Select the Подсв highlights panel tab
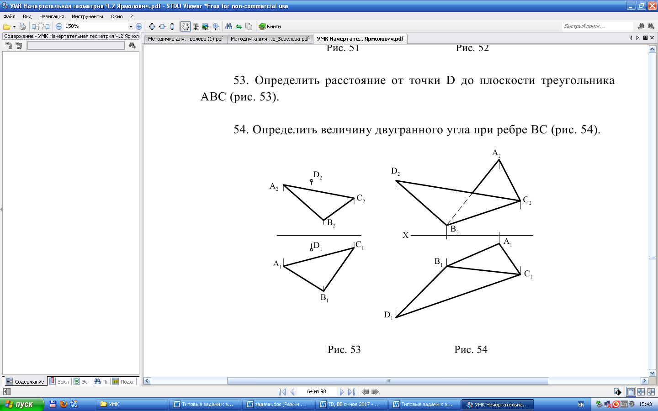The height and width of the screenshot is (411, 658). tap(123, 381)
